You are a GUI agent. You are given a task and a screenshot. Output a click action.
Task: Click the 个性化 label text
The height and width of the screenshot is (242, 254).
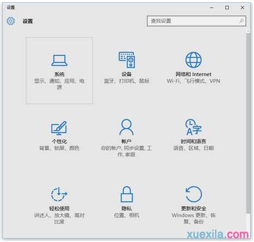(59, 141)
